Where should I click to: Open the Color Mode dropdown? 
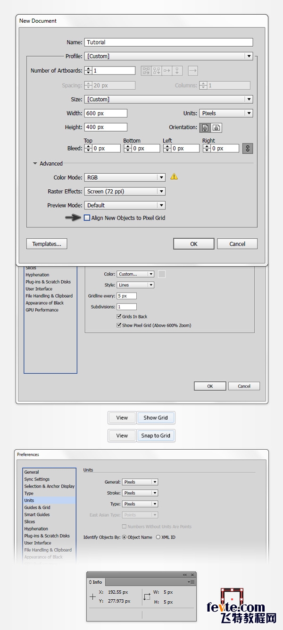coord(125,177)
